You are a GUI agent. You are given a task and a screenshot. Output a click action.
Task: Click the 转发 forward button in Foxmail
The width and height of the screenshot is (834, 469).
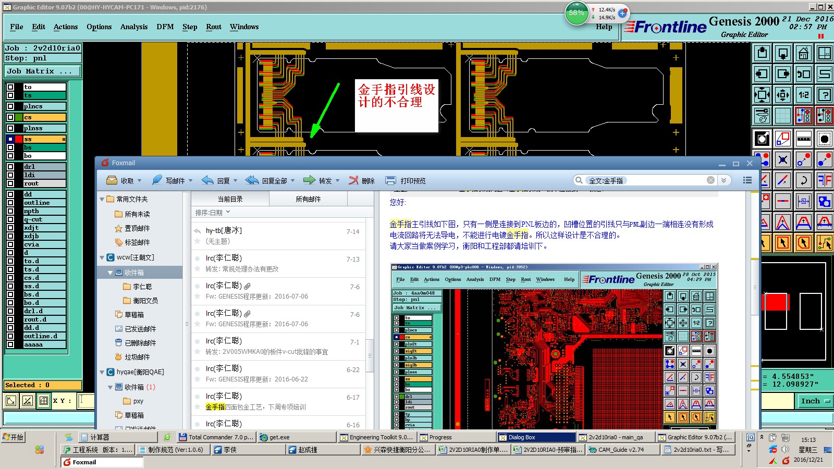(x=317, y=180)
